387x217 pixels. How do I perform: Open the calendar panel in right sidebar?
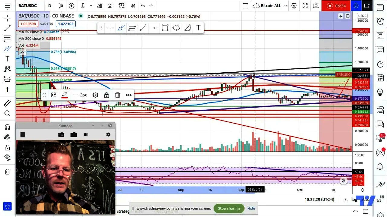coord(380,78)
